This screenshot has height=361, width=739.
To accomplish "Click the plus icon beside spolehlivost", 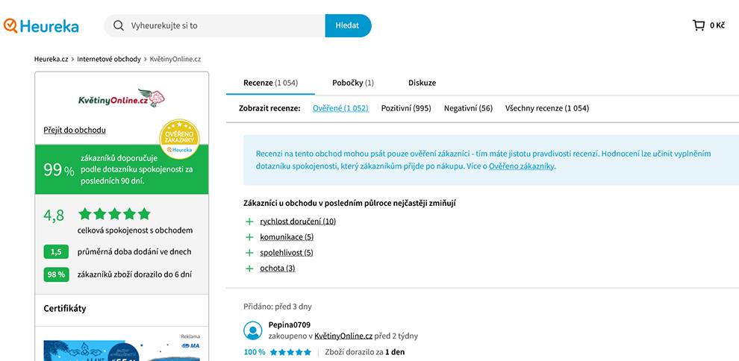I will click(x=249, y=253).
